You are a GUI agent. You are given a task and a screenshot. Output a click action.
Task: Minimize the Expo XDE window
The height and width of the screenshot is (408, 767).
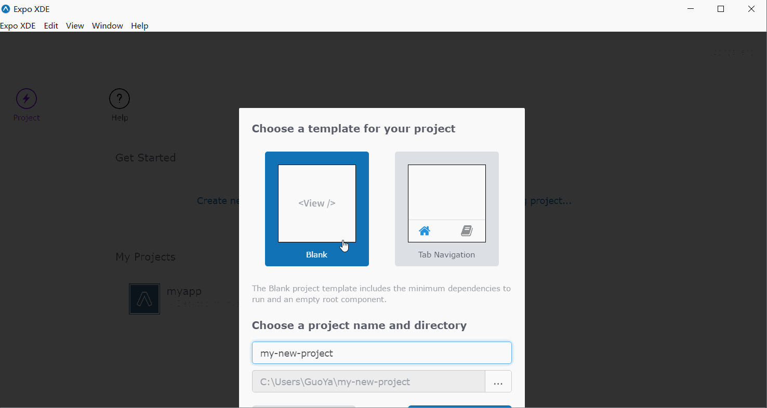[x=691, y=9]
